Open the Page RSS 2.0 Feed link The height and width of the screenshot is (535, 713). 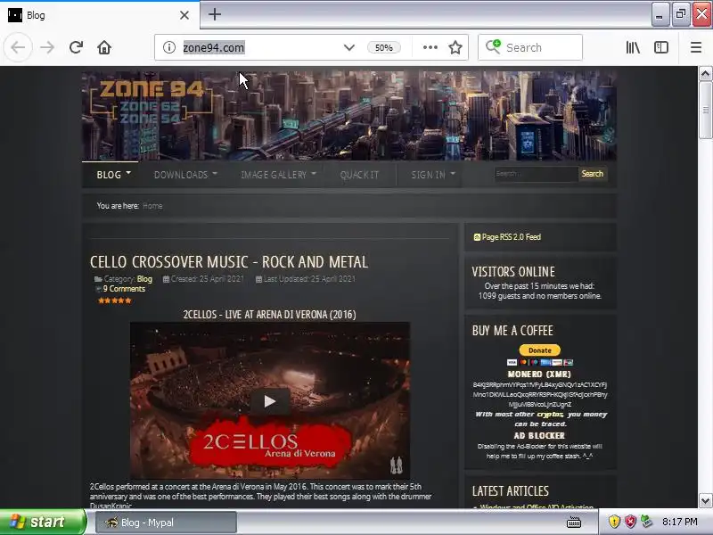(x=507, y=237)
